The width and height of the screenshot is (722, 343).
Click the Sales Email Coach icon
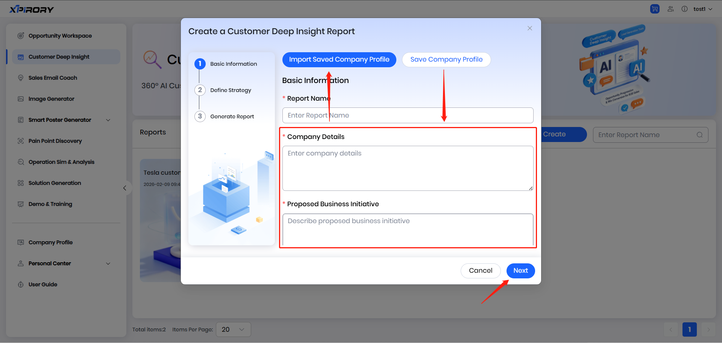[21, 78]
